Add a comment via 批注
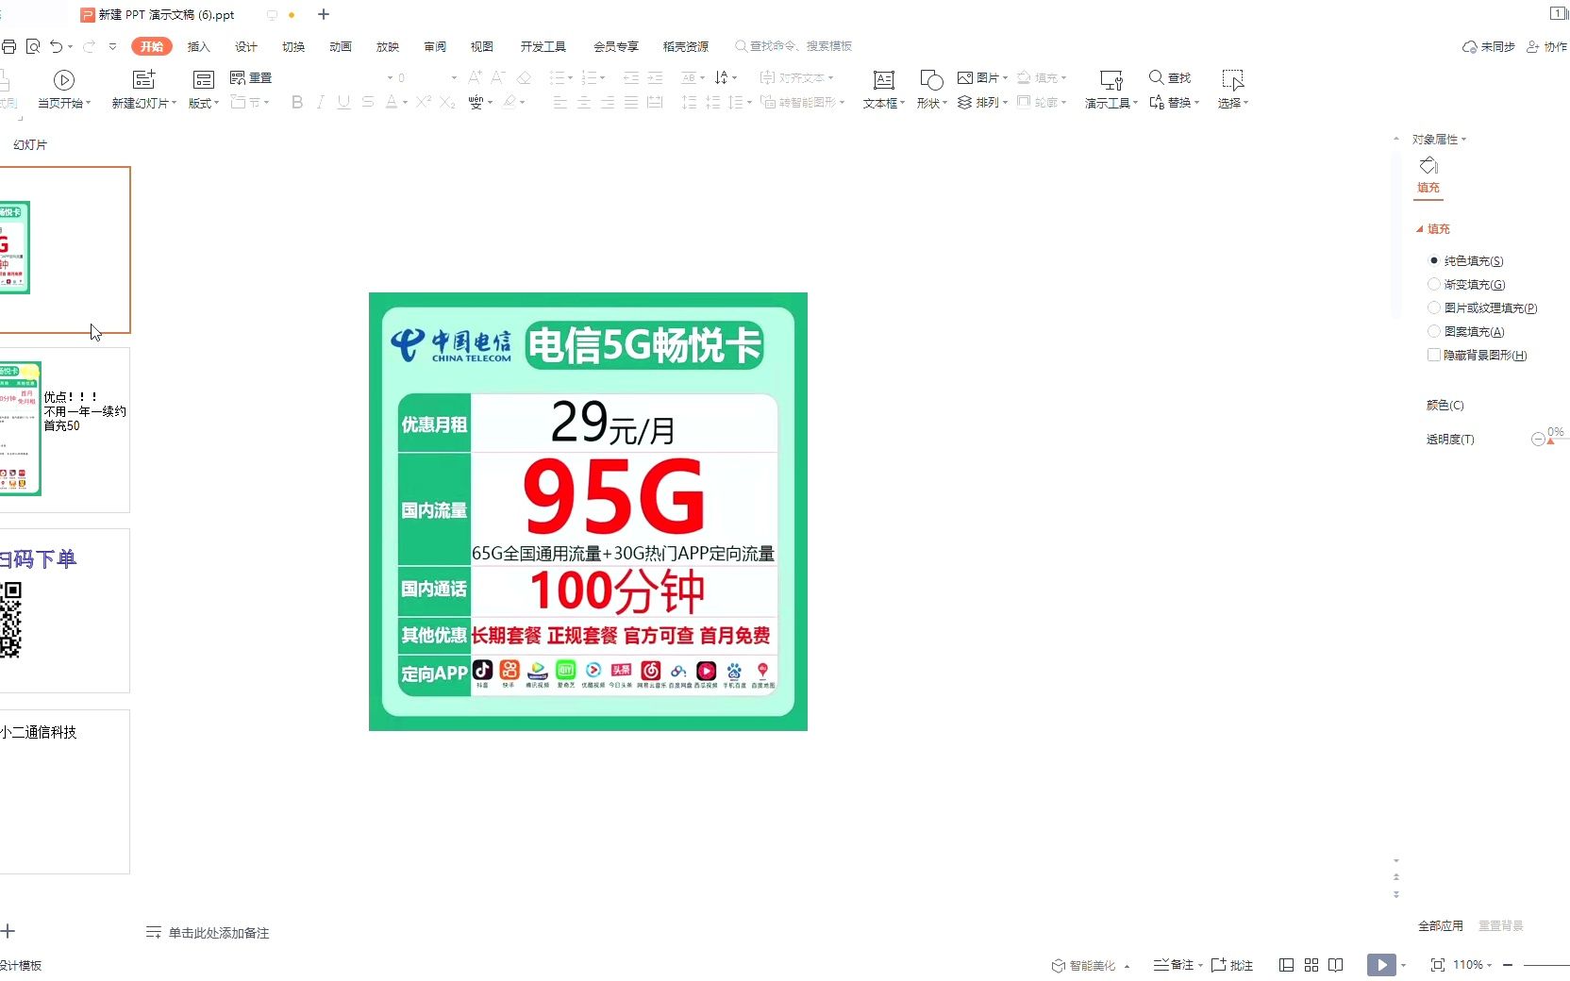 [x=1232, y=965]
